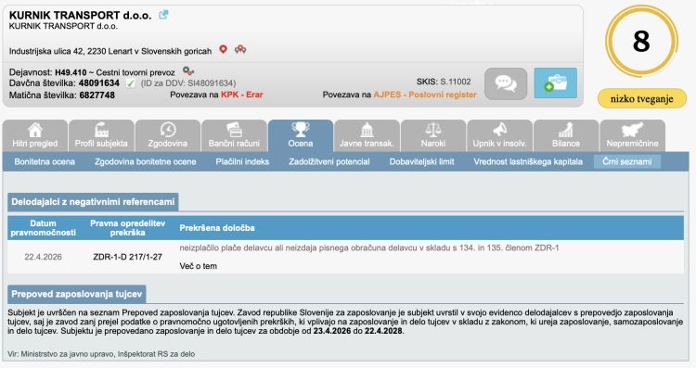Click the red map pin location icon
Screen dimensions: 696x368
(x=224, y=50)
